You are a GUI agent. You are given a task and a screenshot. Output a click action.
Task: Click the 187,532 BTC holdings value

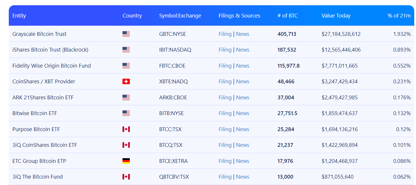tap(287, 50)
